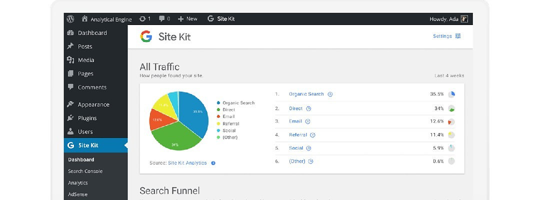The image size is (545, 200).
Task: Open the Site Kit Analytics source link
Action: 187,163
